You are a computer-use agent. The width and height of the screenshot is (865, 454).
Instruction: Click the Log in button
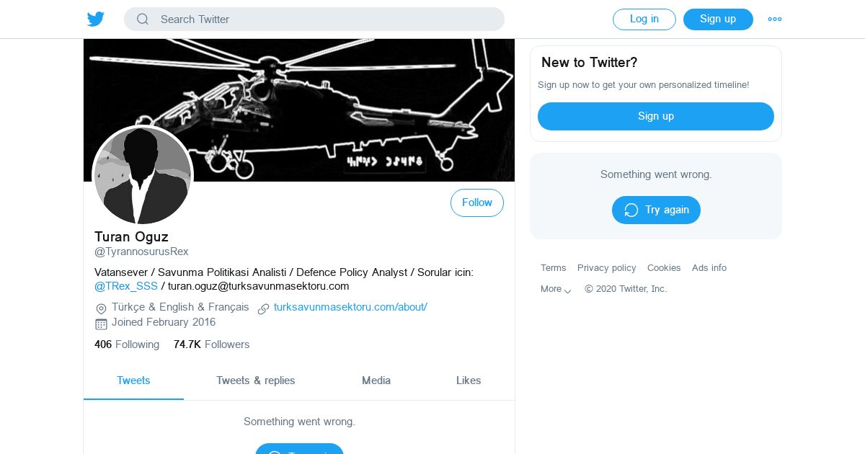pos(644,19)
